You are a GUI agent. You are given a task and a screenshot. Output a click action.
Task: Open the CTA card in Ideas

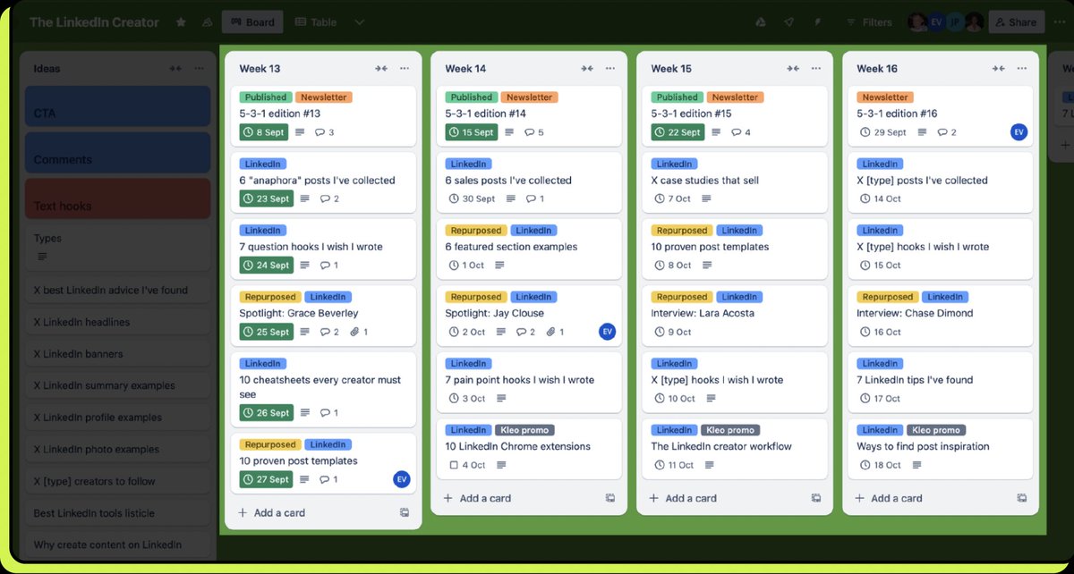pyautogui.click(x=118, y=106)
